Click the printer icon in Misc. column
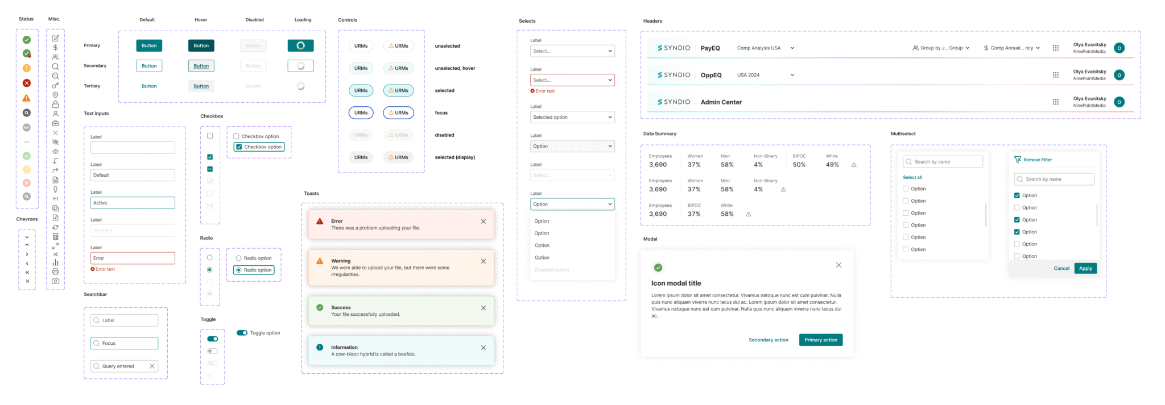The image size is (1165, 405). click(55, 272)
